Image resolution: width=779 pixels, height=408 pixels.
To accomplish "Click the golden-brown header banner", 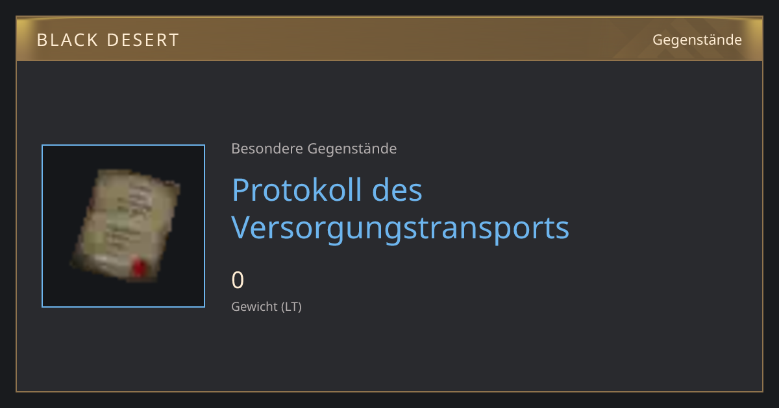I will [x=389, y=39].
